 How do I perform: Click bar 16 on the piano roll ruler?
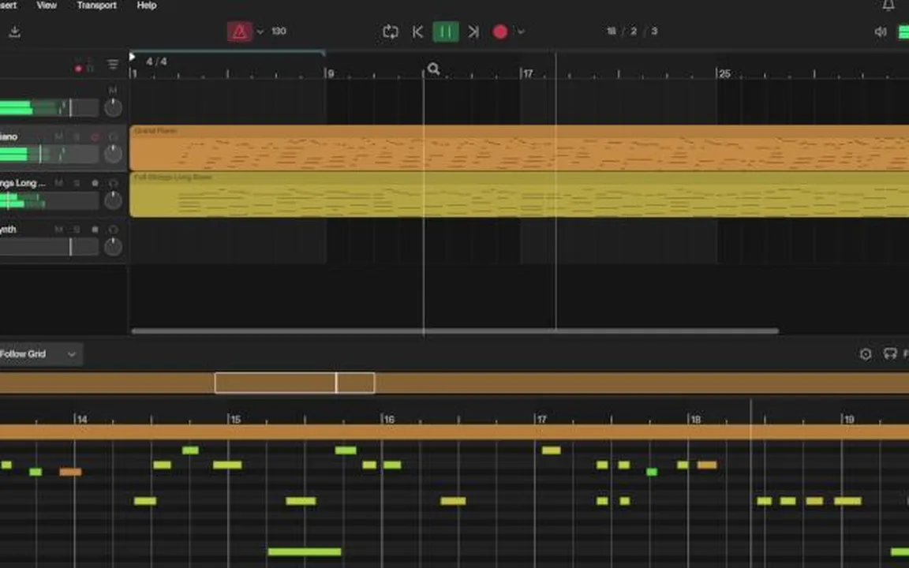click(388, 418)
